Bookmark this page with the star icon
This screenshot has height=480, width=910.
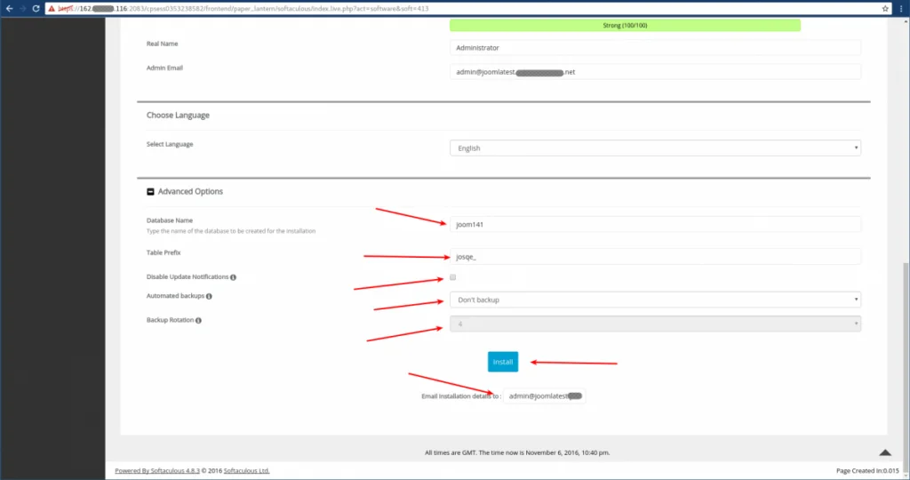pos(885,9)
